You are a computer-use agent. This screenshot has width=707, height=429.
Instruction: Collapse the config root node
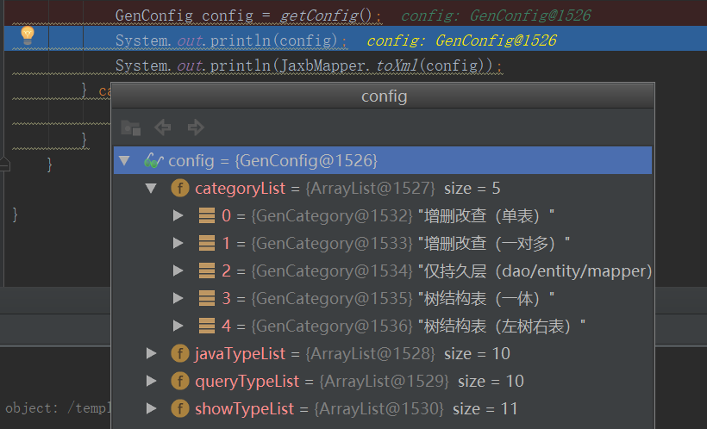click(x=124, y=160)
